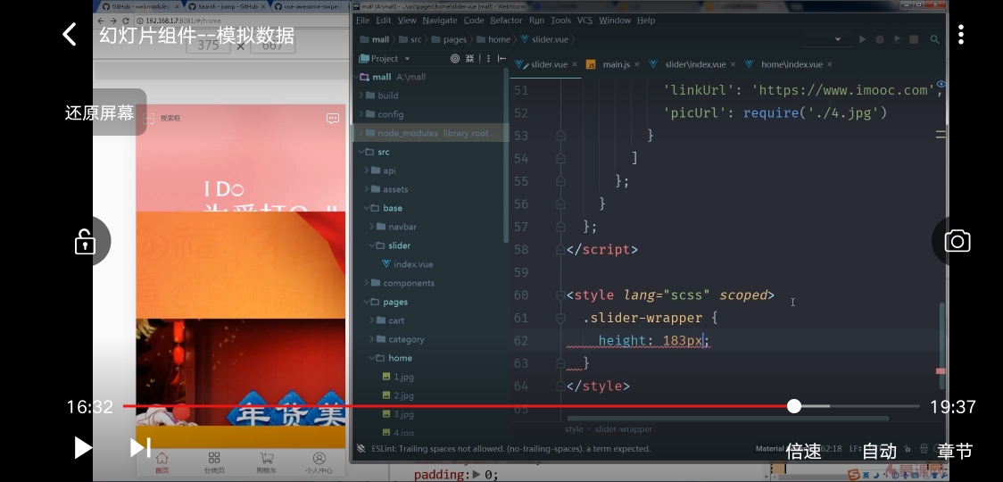Click the pages breadcrumb in navigation bar
The image size is (1003, 482).
[x=449, y=39]
